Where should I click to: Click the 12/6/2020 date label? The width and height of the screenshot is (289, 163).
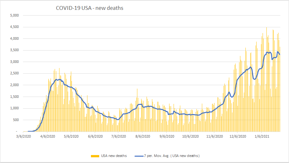click(x=238, y=137)
